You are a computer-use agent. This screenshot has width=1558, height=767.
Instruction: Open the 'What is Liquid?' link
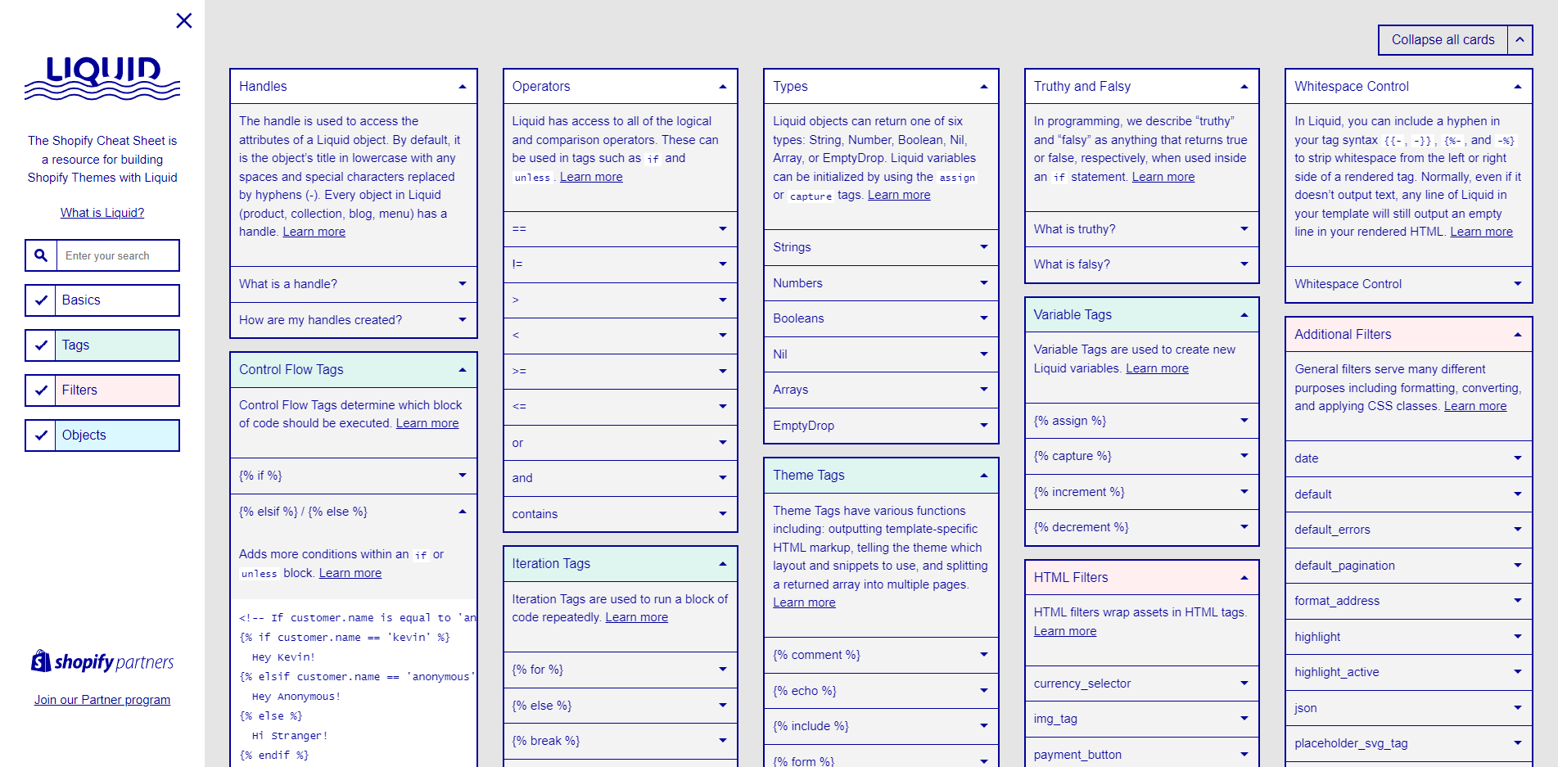(102, 213)
